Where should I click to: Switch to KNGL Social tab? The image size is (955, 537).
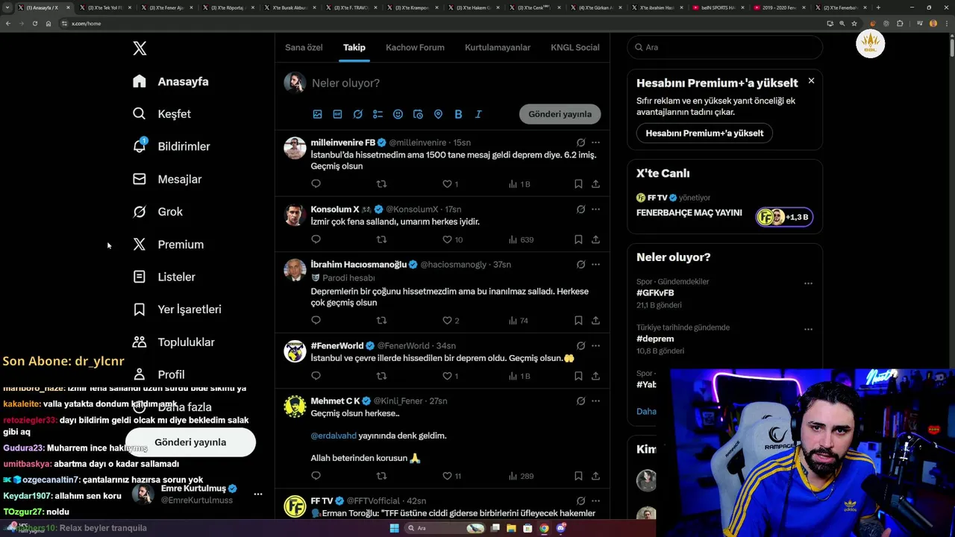point(575,47)
